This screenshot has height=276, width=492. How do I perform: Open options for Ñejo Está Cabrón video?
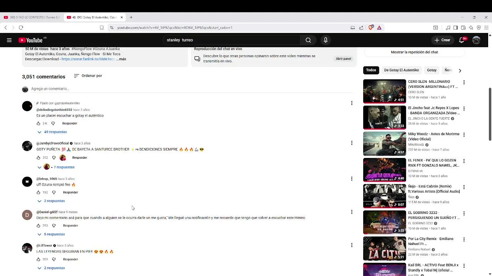click(464, 187)
